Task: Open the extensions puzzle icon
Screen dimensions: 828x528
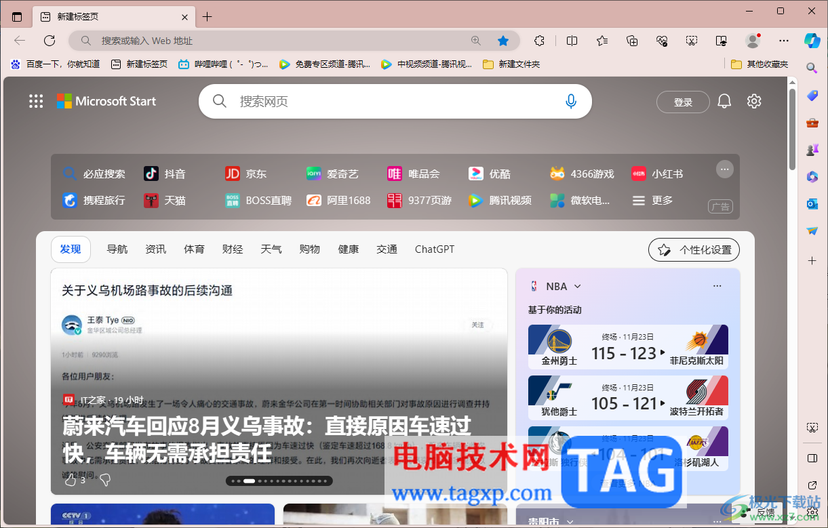Action: (x=539, y=41)
